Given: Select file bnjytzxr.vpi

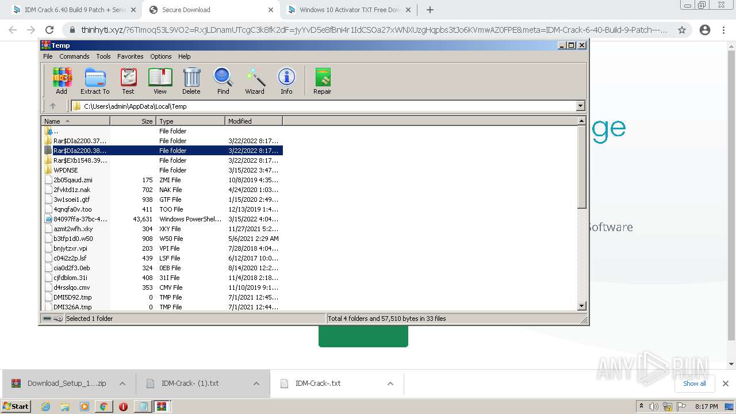Looking at the screenshot, I should pyautogui.click(x=162, y=248).
